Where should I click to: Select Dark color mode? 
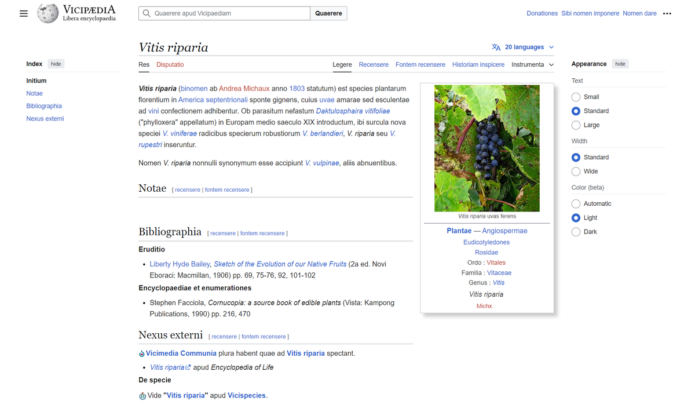coord(576,232)
